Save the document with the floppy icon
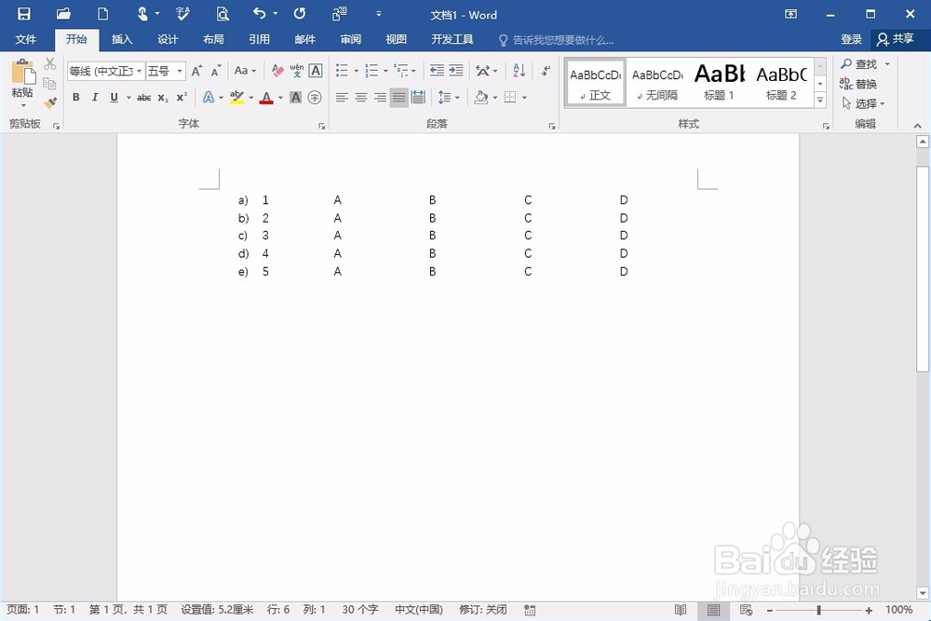931x621 pixels. pos(24,14)
